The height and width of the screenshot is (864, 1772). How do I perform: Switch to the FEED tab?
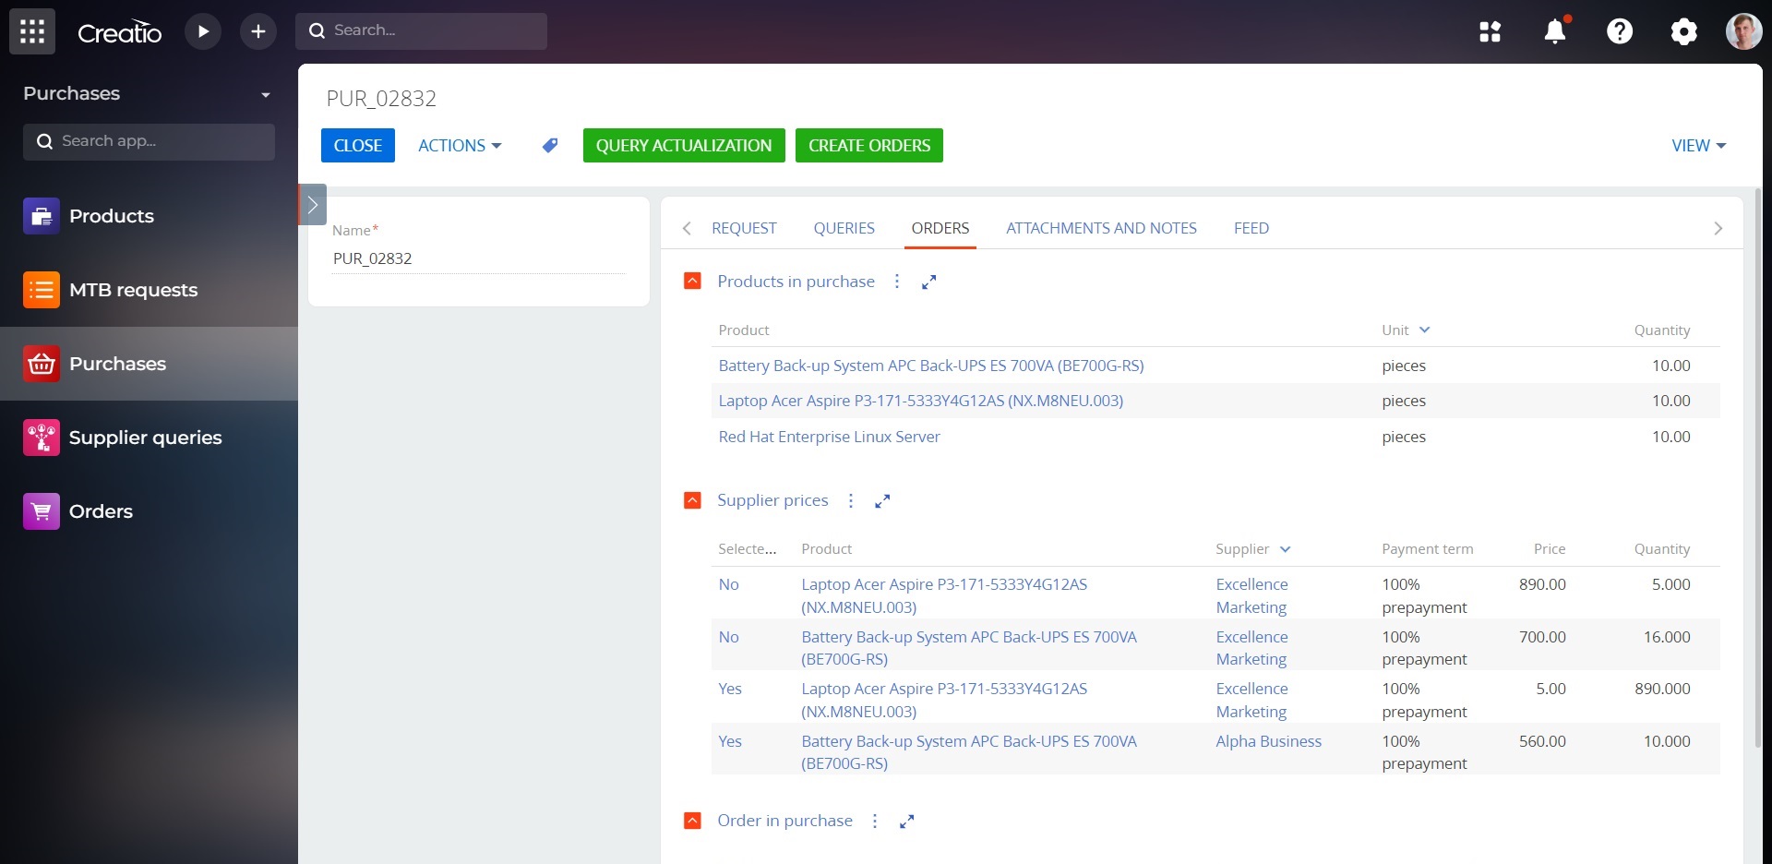click(x=1251, y=228)
